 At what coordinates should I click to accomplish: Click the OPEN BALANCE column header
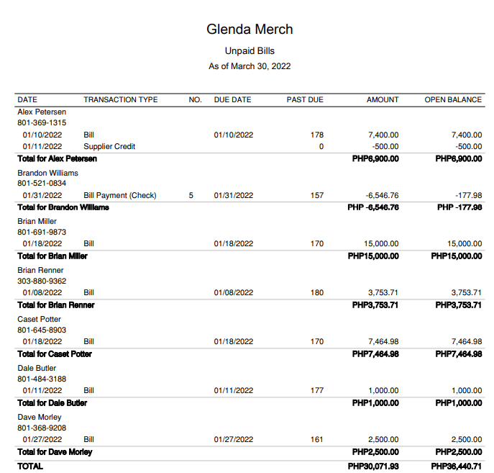453,99
